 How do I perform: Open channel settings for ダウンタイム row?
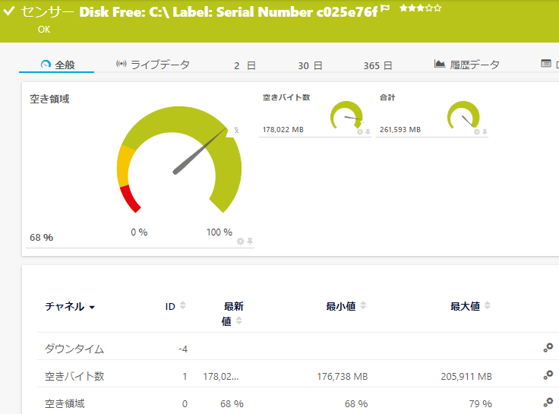click(548, 347)
